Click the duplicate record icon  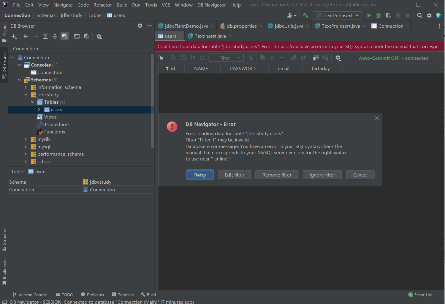coord(262,58)
